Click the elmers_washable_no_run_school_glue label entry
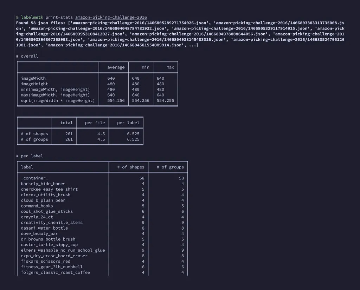The image size is (360, 290). coord(63,250)
